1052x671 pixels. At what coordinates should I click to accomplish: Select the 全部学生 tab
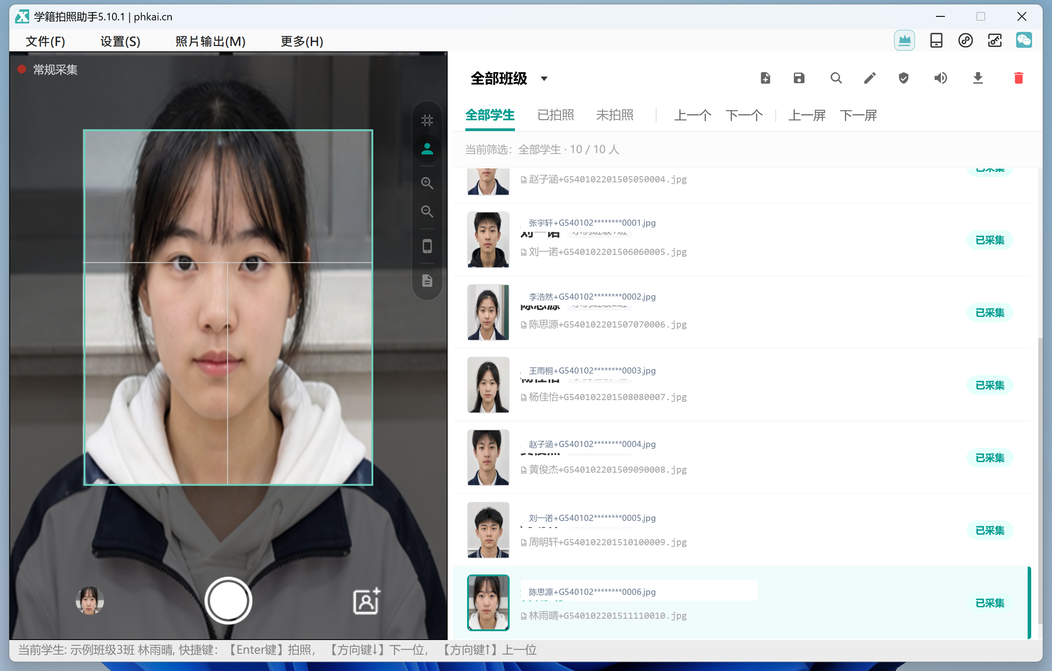490,115
